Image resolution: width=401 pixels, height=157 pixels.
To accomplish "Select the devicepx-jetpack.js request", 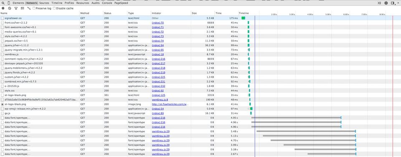I will click(24, 63).
